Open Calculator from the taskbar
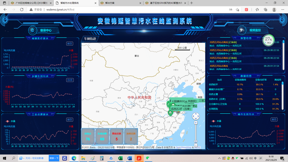The image size is (288, 162). point(102,158)
